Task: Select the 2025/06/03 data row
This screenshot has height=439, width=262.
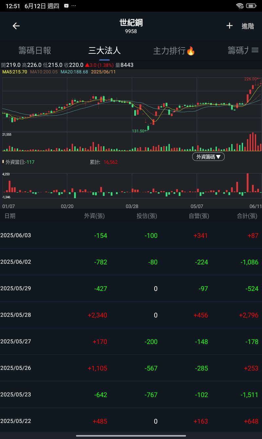Action: point(131,236)
